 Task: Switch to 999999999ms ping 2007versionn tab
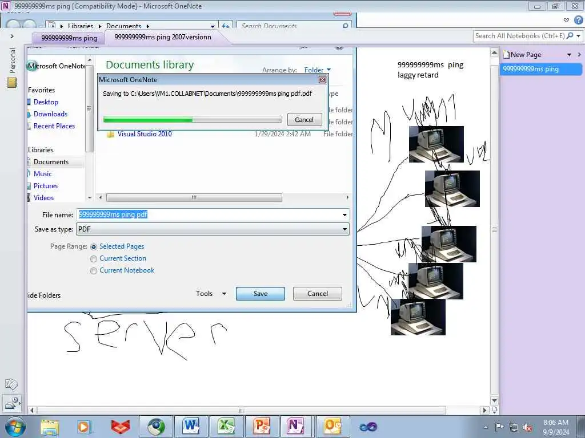point(163,37)
